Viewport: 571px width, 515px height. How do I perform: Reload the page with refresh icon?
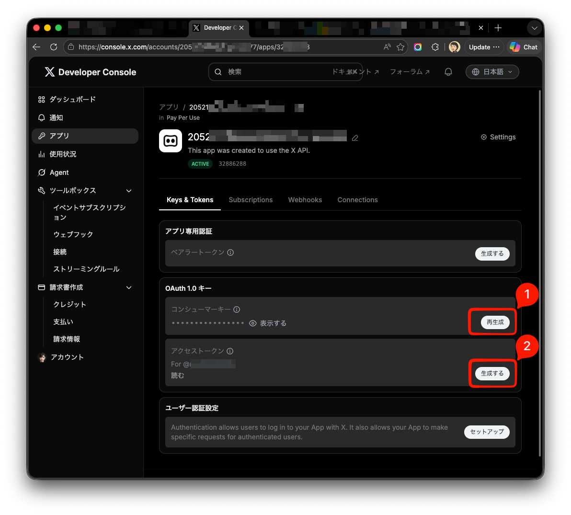54,47
